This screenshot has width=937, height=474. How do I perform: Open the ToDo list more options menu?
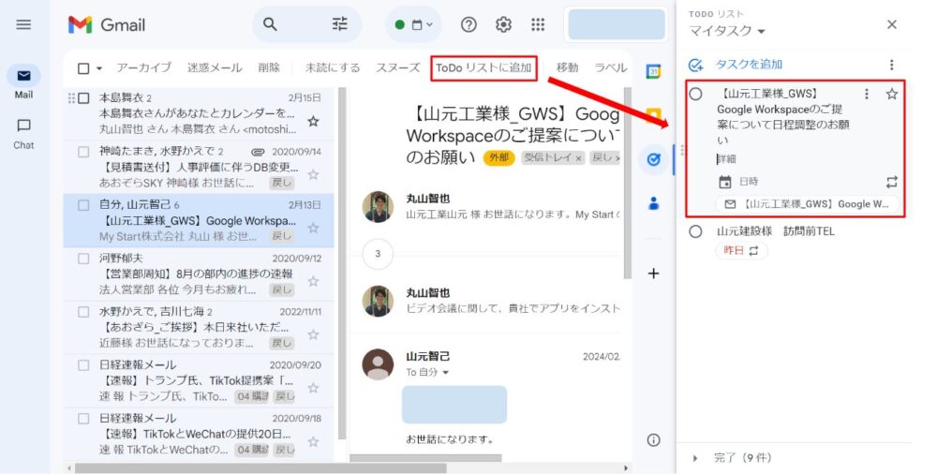pos(892,65)
